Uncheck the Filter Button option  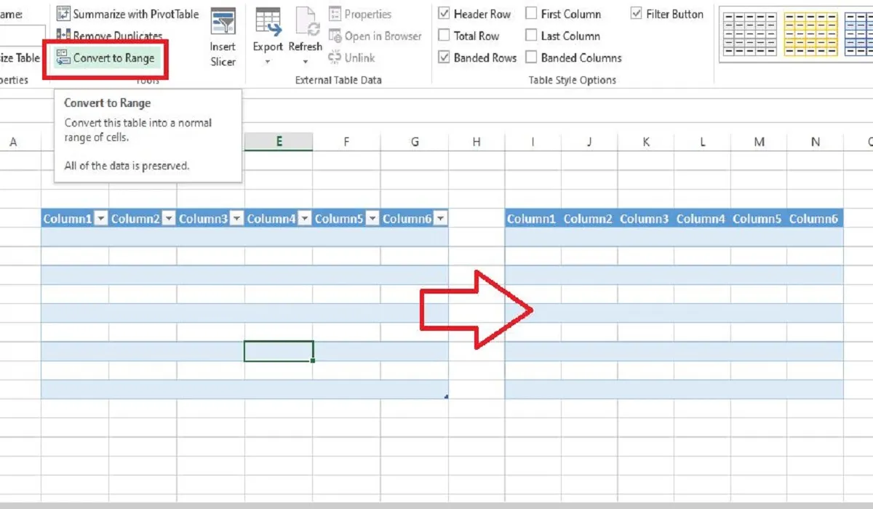click(636, 13)
